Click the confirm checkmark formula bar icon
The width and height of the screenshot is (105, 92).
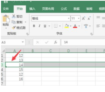[x=47, y=42]
